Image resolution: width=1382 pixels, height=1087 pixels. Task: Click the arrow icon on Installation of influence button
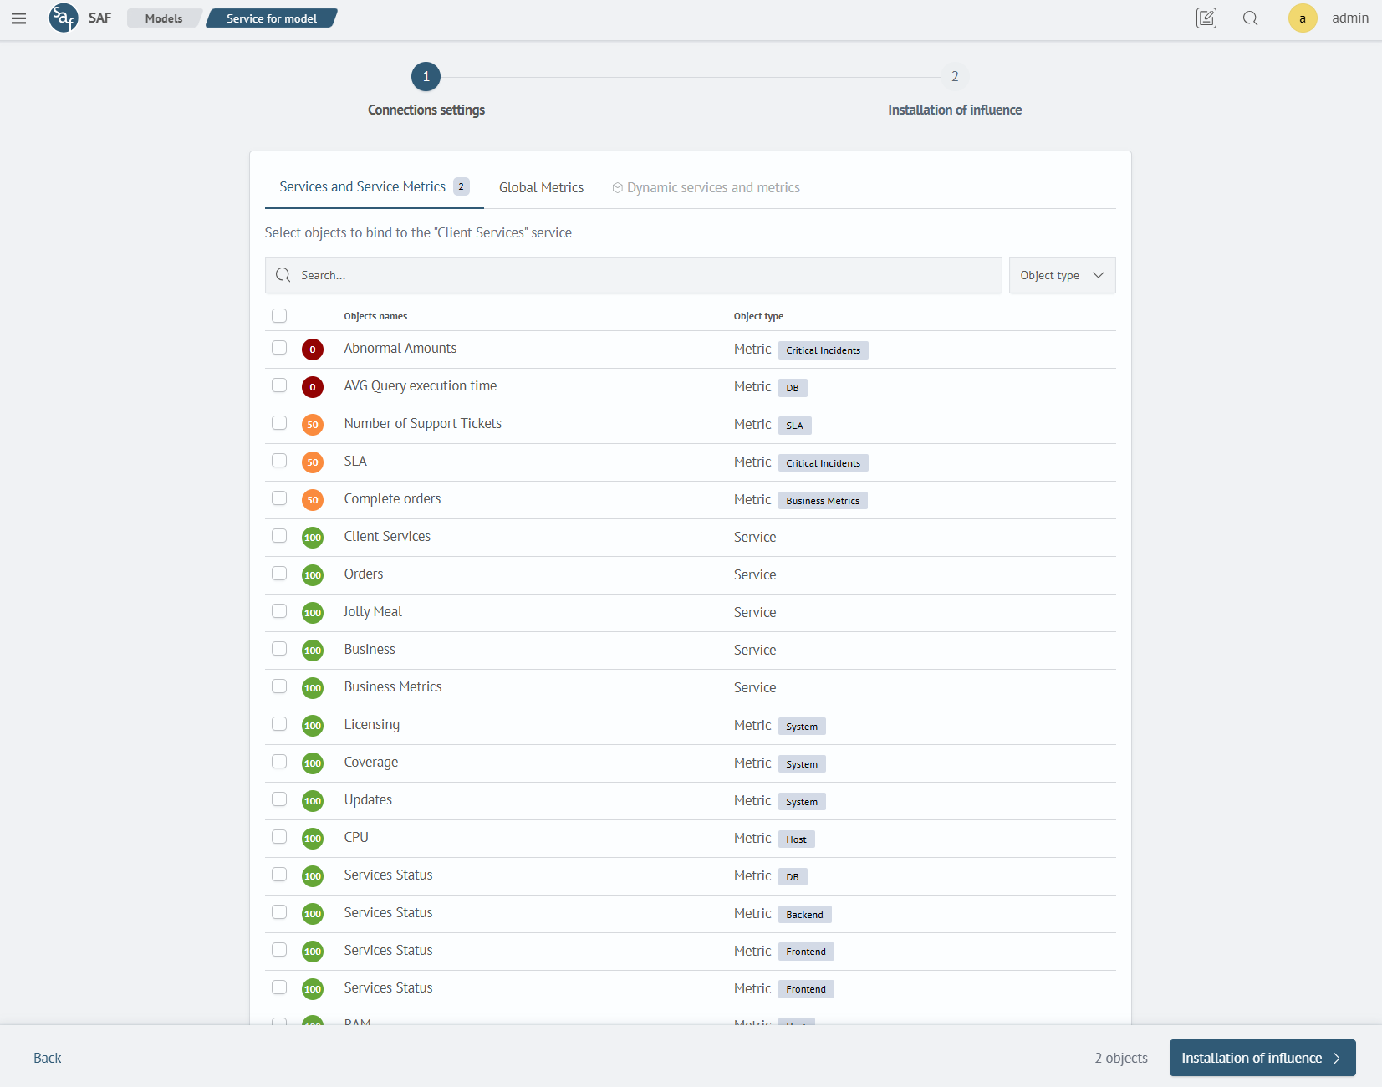click(x=1337, y=1058)
